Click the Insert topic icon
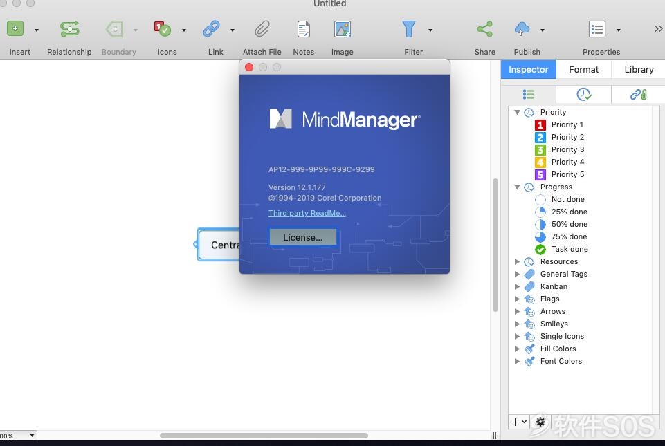 (x=15, y=29)
